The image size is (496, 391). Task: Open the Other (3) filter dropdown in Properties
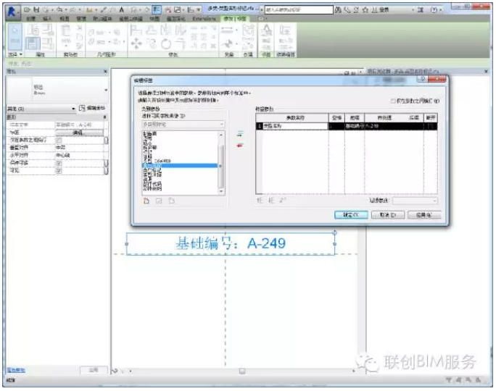(41, 109)
